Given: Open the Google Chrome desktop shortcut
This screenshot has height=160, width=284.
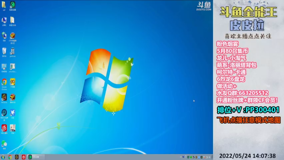Looking at the screenshot, I should (x=4, y=84).
